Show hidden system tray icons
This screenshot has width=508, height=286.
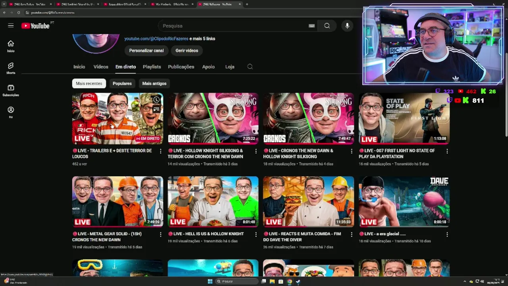pos(465,281)
